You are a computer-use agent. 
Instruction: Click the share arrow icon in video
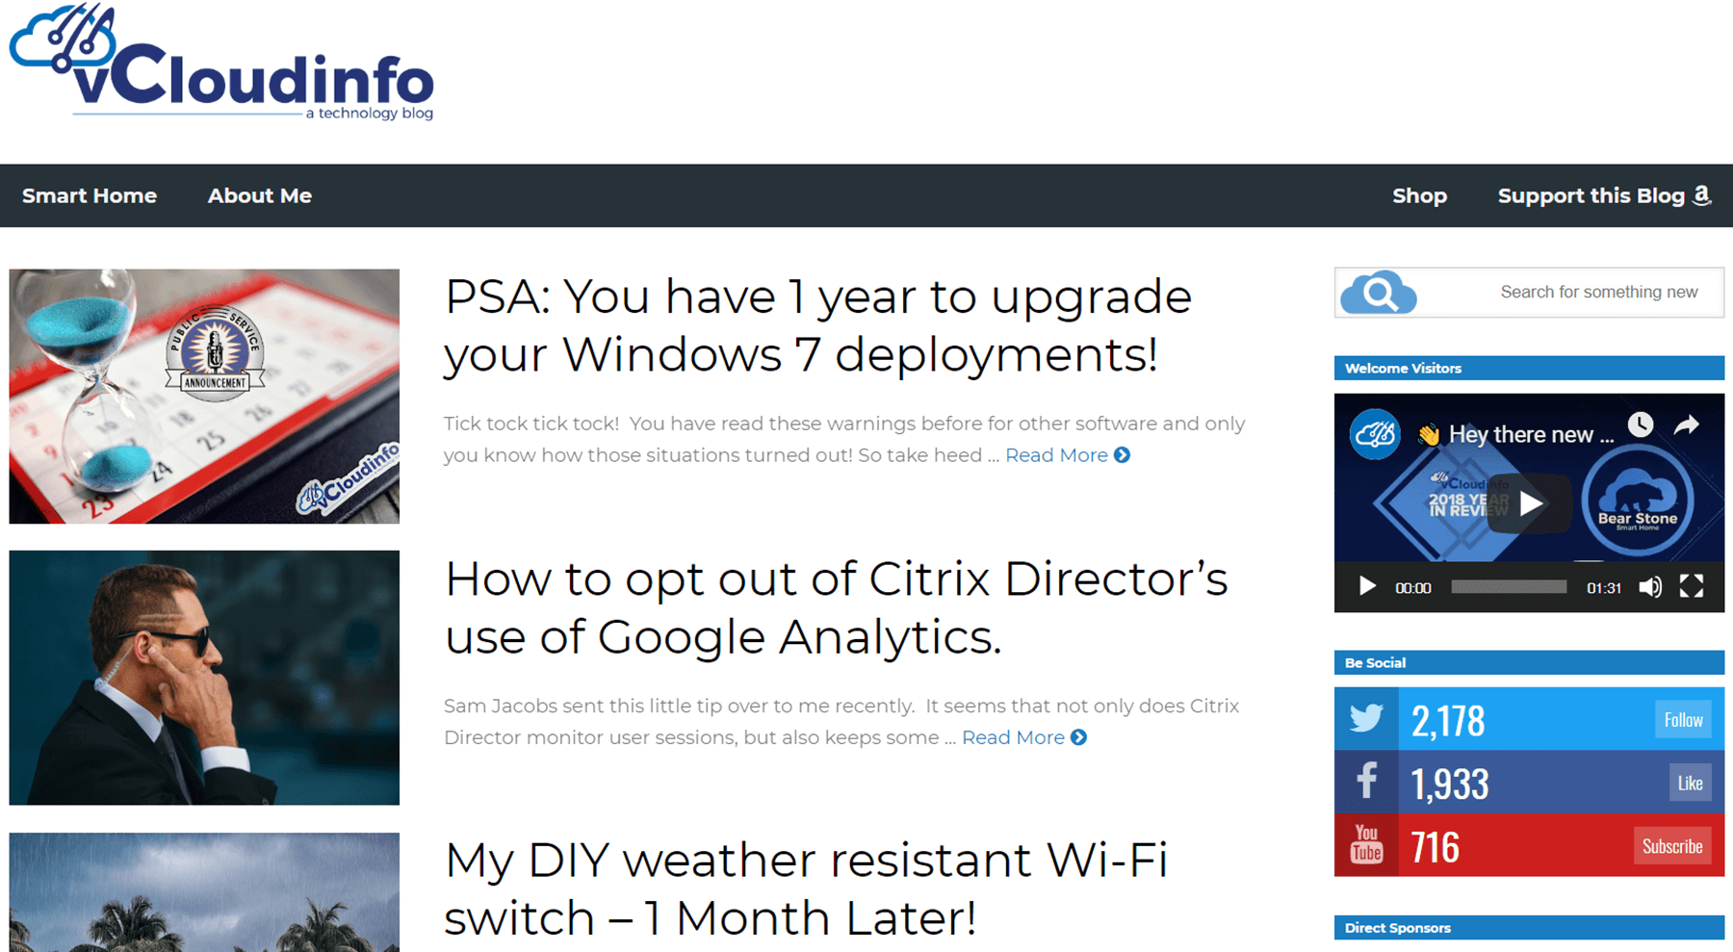pos(1687,425)
